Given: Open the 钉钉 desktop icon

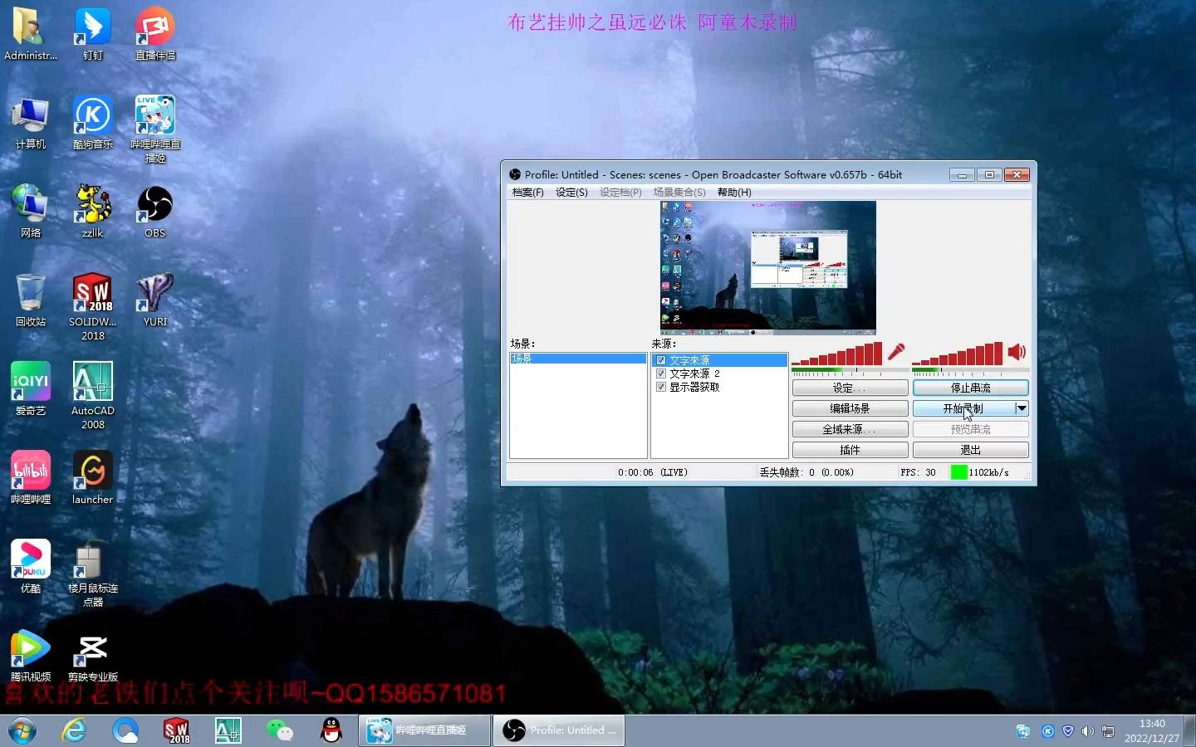Looking at the screenshot, I should 93,34.
